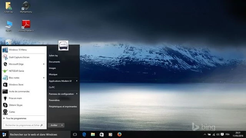Click the Bloc-notes notepad icon
This screenshot has height=138, width=246.
click(5, 78)
